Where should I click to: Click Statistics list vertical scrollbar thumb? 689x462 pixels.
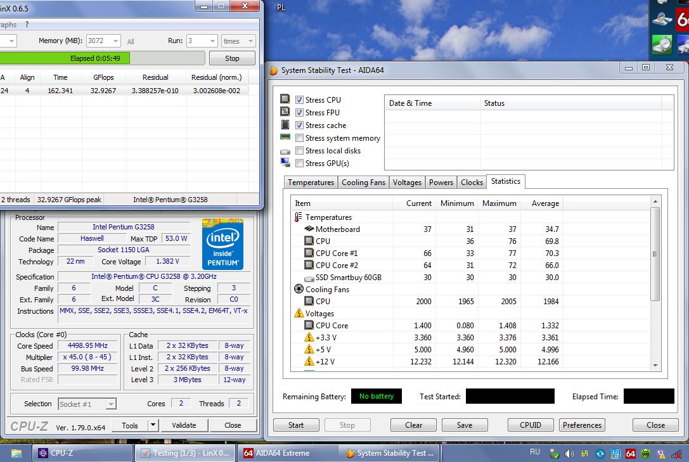(x=655, y=254)
